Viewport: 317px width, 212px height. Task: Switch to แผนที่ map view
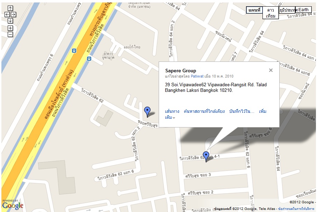coord(254,10)
